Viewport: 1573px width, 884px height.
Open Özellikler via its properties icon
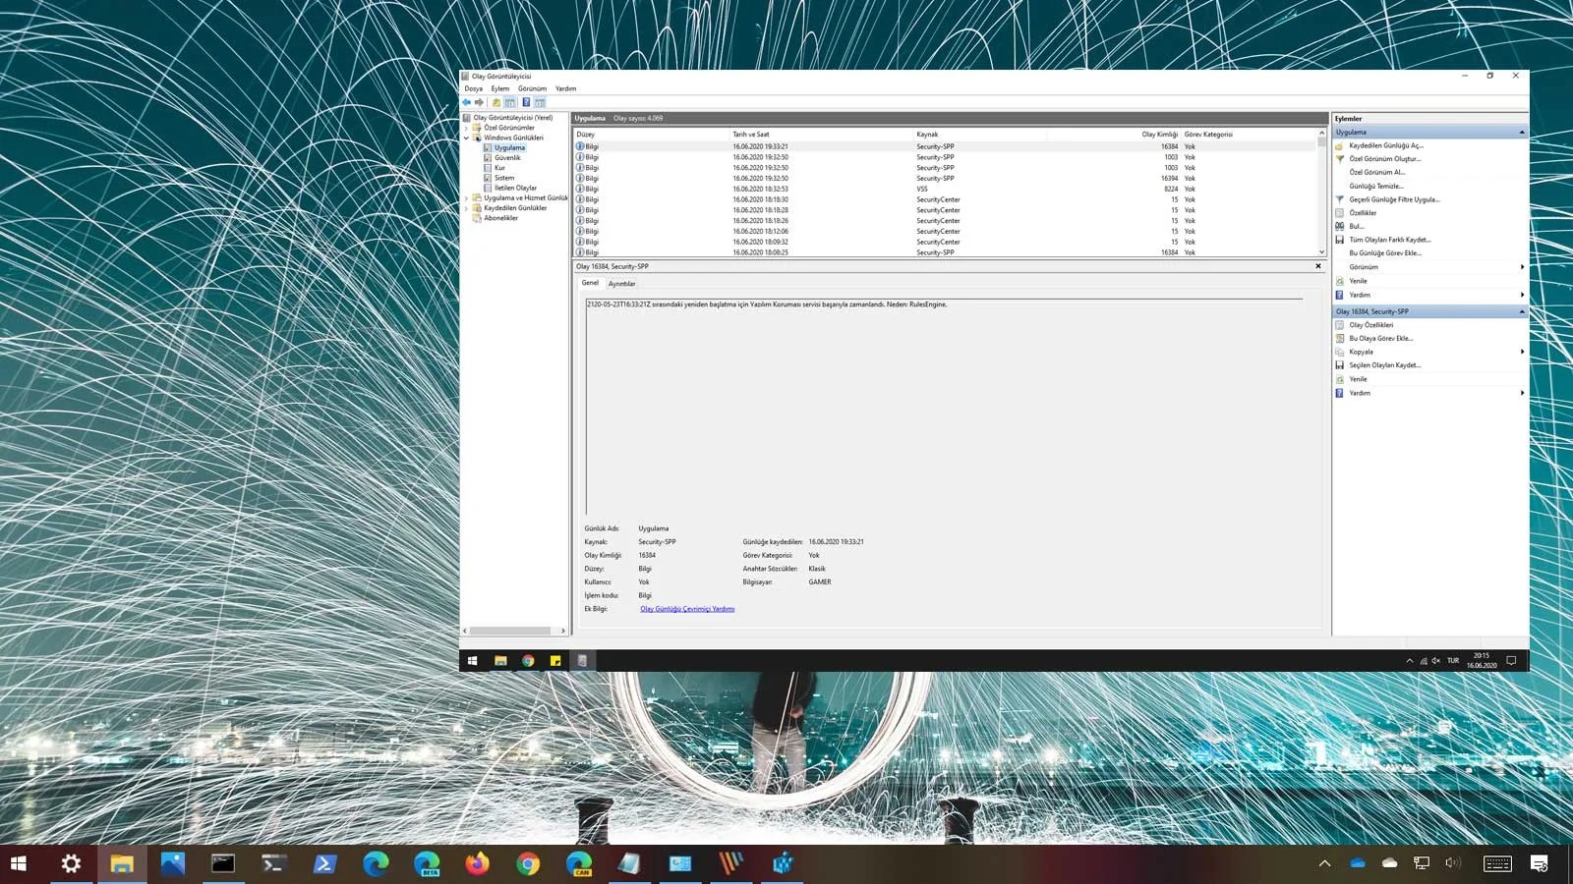1340,212
